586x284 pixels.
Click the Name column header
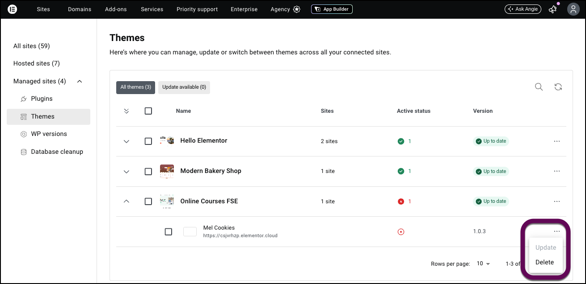coord(183,111)
